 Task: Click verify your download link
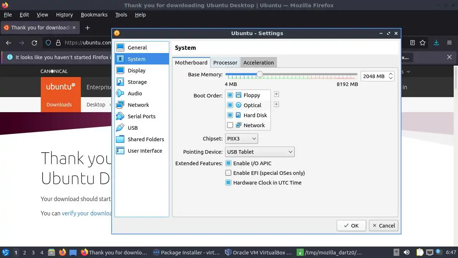87,213
